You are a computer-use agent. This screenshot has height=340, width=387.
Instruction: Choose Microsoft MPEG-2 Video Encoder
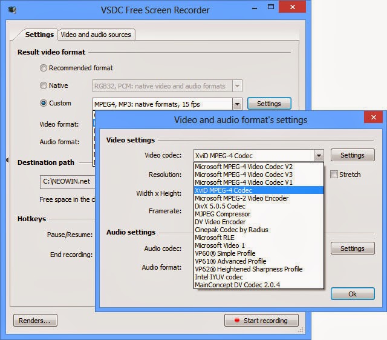[x=259, y=198]
